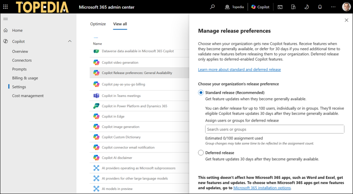The height and width of the screenshot is (194, 353).
Task: Collapse the Copilot navigation section chevron
Action: (70, 41)
